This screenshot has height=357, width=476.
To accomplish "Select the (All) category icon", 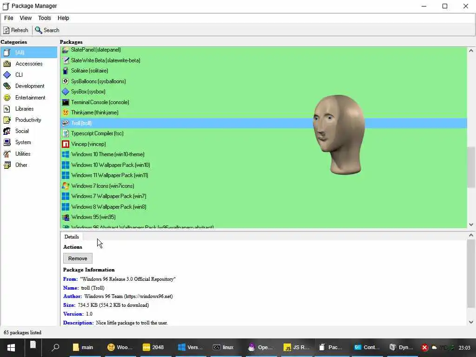I will (x=7, y=53).
